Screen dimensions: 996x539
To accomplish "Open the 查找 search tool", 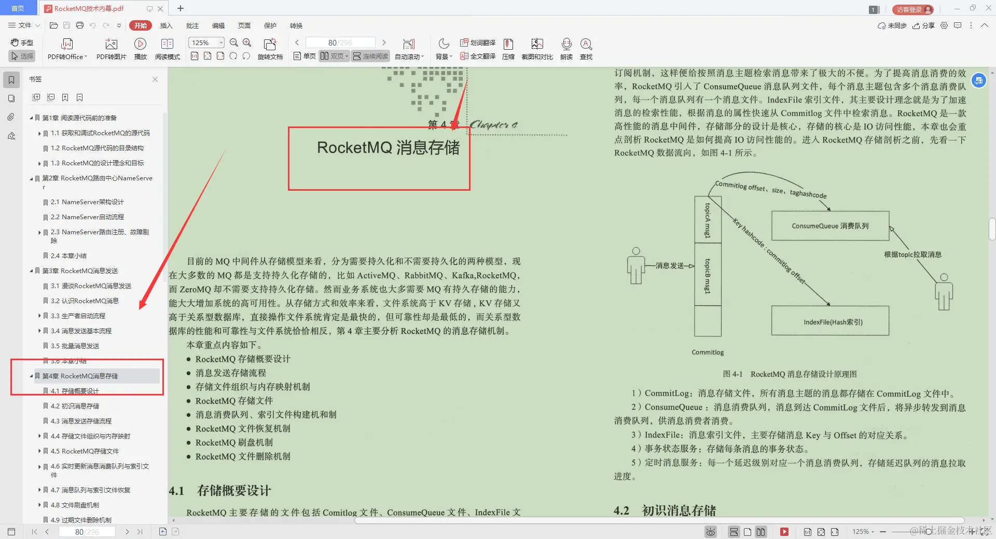I will (586, 49).
